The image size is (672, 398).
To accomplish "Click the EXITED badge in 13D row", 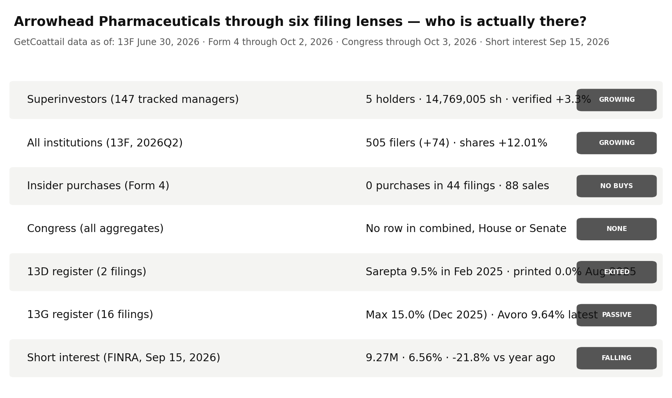I will [x=616, y=272].
